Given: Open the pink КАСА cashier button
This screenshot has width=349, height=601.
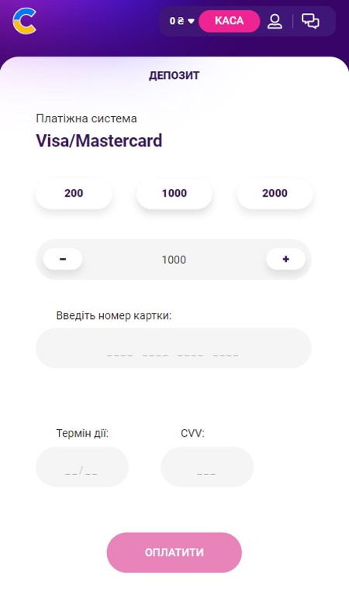Looking at the screenshot, I should 230,21.
